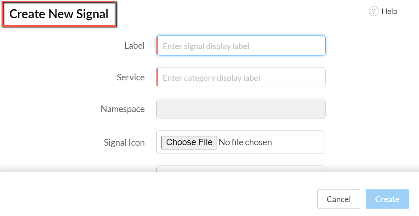Click the partially hidden field below Signal Icon

point(240,168)
